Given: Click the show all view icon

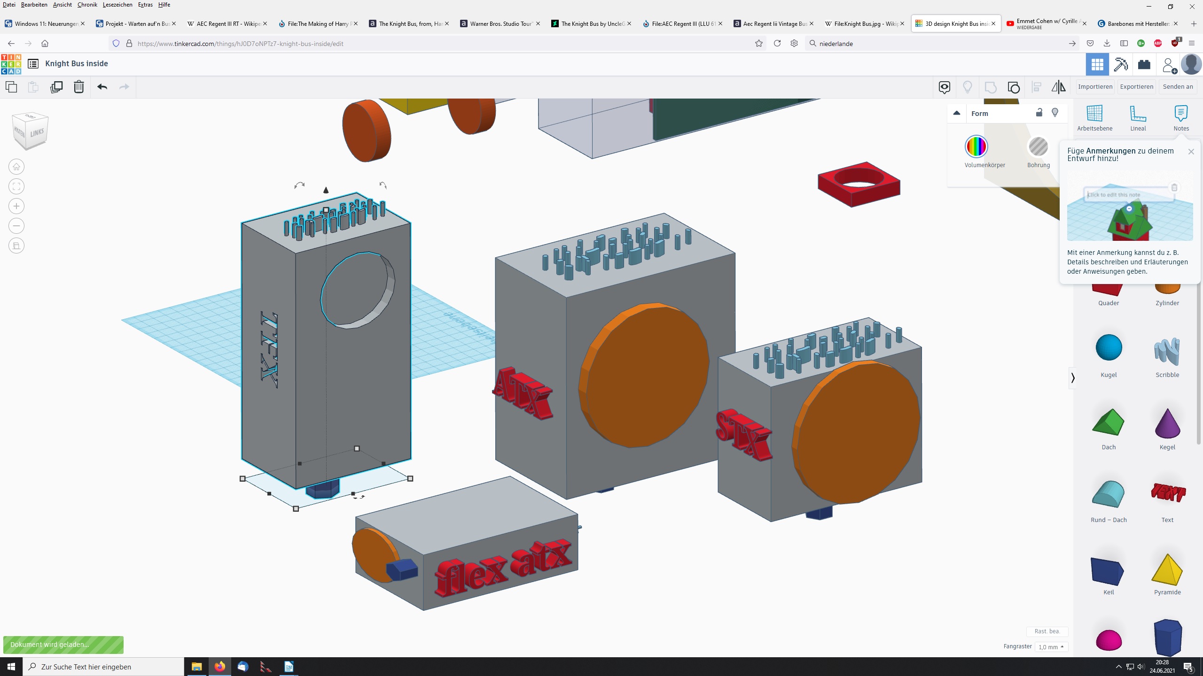Looking at the screenshot, I should click(x=945, y=87).
